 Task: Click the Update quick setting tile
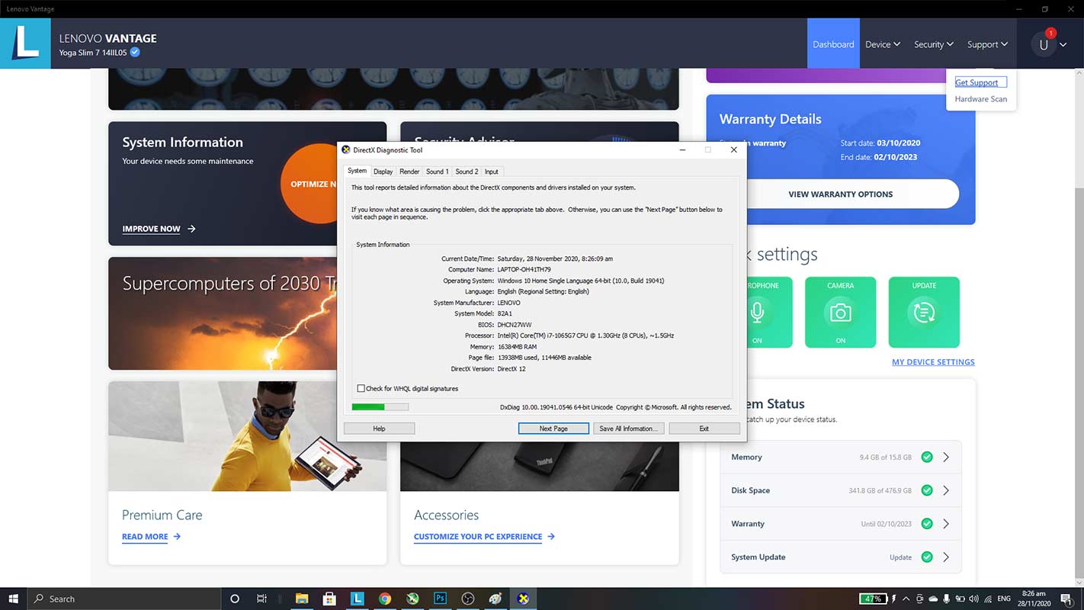[924, 312]
